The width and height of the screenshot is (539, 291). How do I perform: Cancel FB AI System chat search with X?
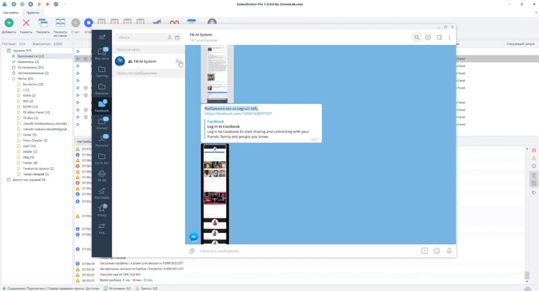(178, 61)
